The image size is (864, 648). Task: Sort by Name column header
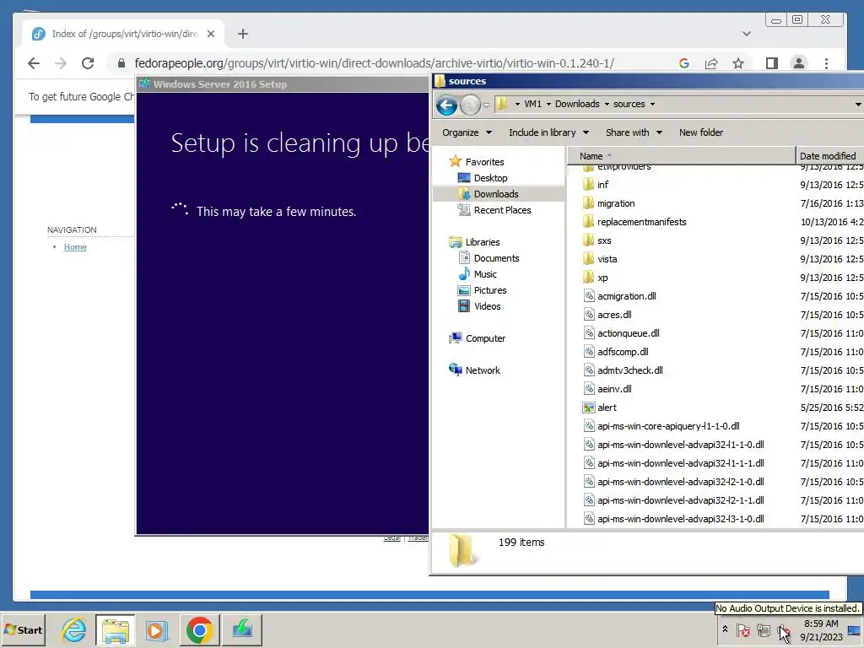tap(681, 156)
